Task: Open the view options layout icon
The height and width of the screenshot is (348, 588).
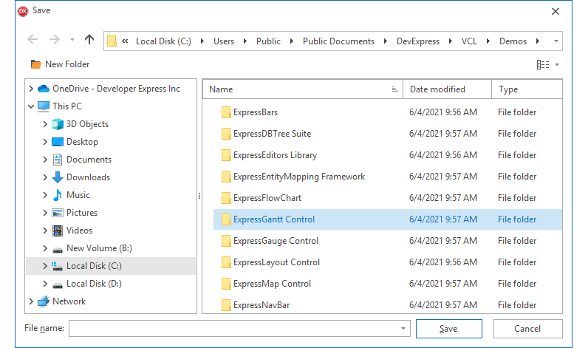Action: (543, 64)
